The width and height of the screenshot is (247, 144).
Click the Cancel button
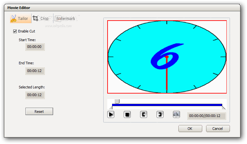[x=218, y=129]
